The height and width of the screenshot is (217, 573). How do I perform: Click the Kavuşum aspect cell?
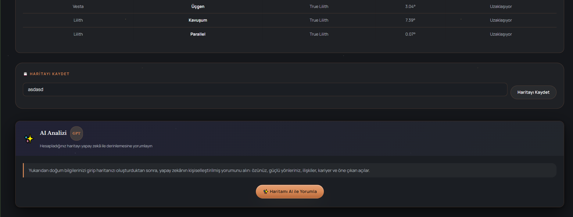click(x=198, y=20)
